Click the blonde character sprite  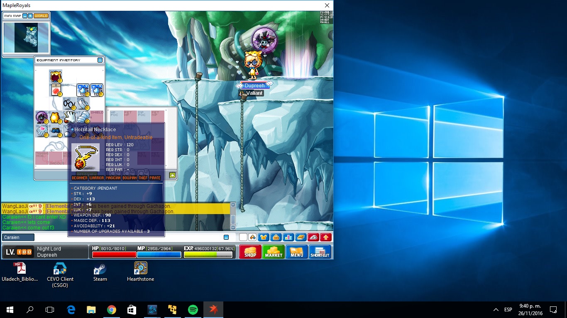(254, 65)
